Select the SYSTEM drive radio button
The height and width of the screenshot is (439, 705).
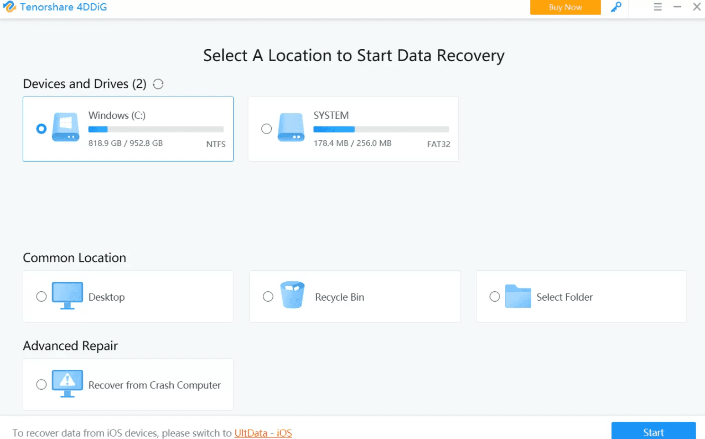point(267,129)
